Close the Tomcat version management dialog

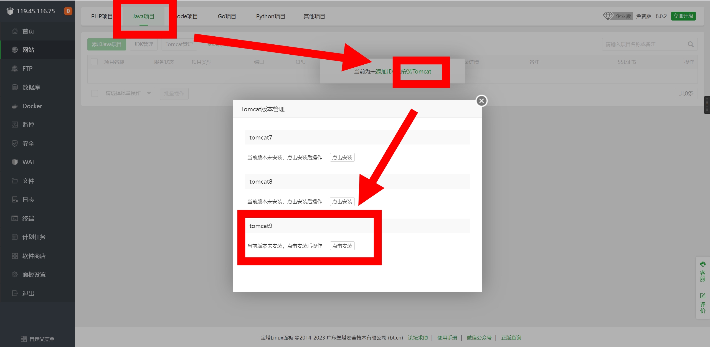(481, 101)
